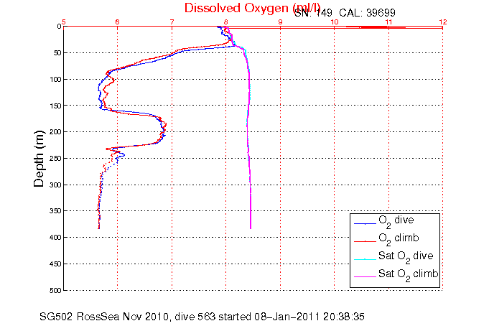Click the 'O2 dive' legend entry
The image size is (489, 326).
[396, 220]
